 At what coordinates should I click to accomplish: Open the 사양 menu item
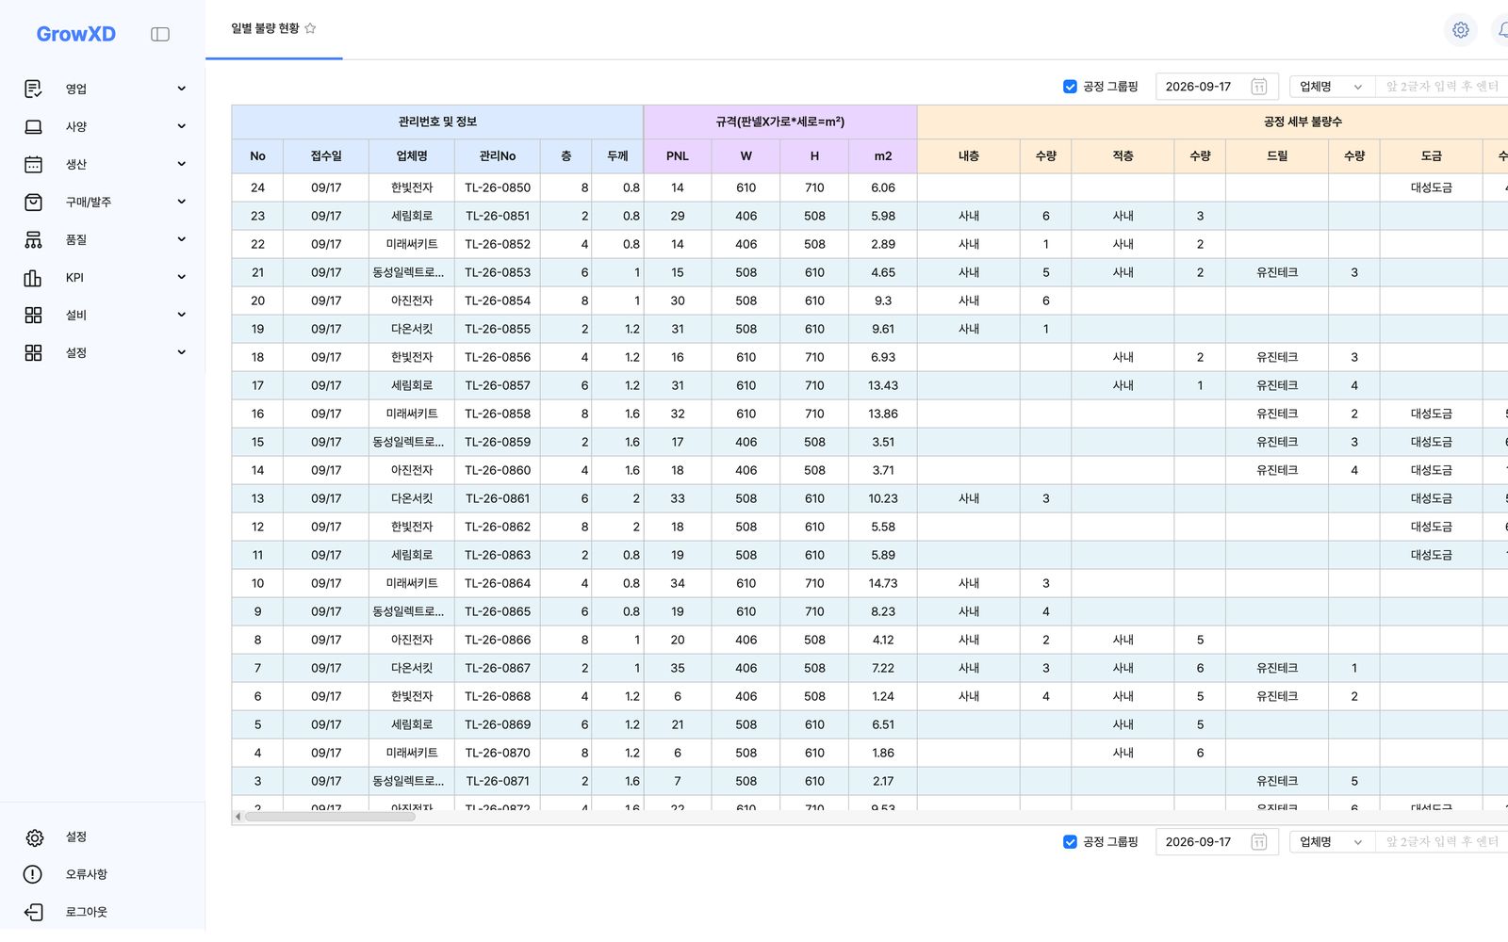point(105,126)
